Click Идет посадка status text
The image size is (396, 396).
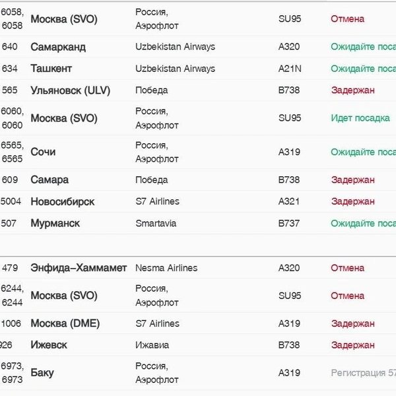tap(360, 118)
